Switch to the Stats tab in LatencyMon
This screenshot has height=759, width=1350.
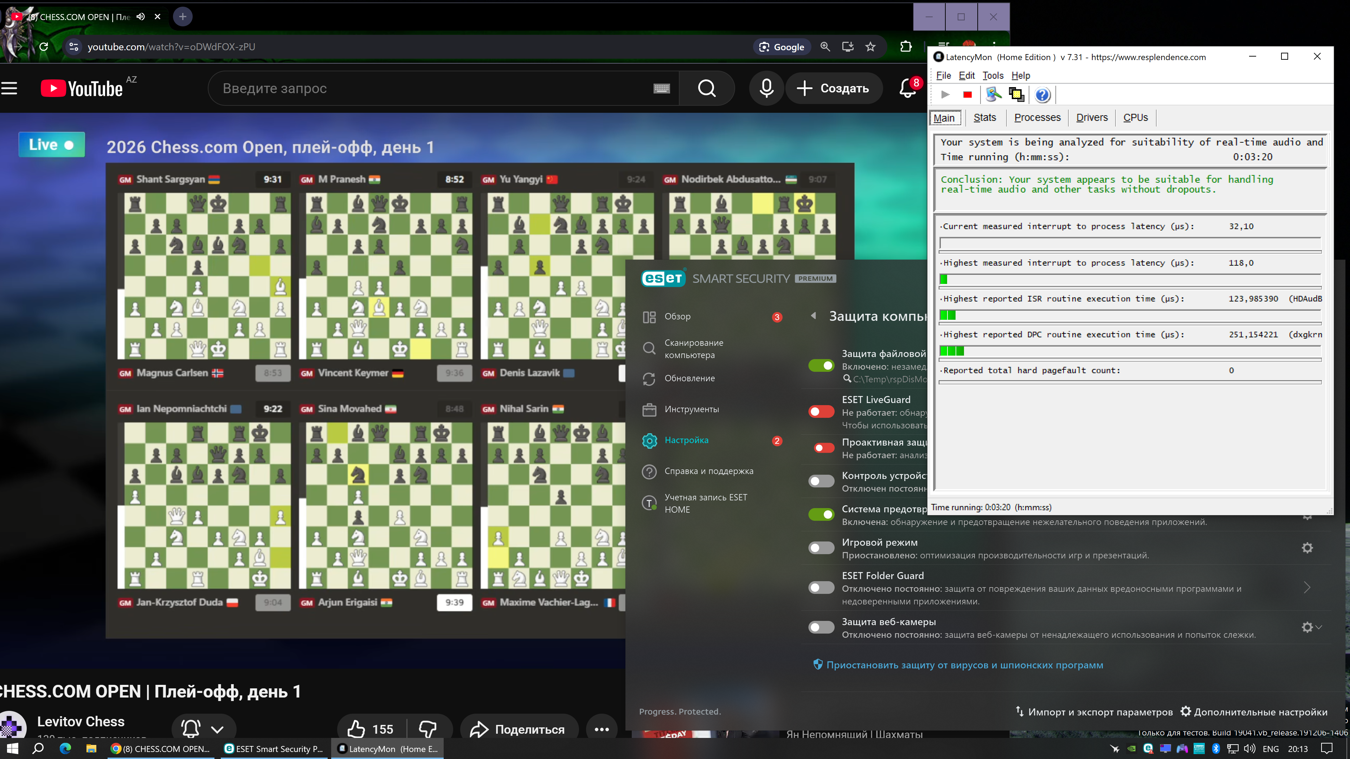(x=985, y=118)
